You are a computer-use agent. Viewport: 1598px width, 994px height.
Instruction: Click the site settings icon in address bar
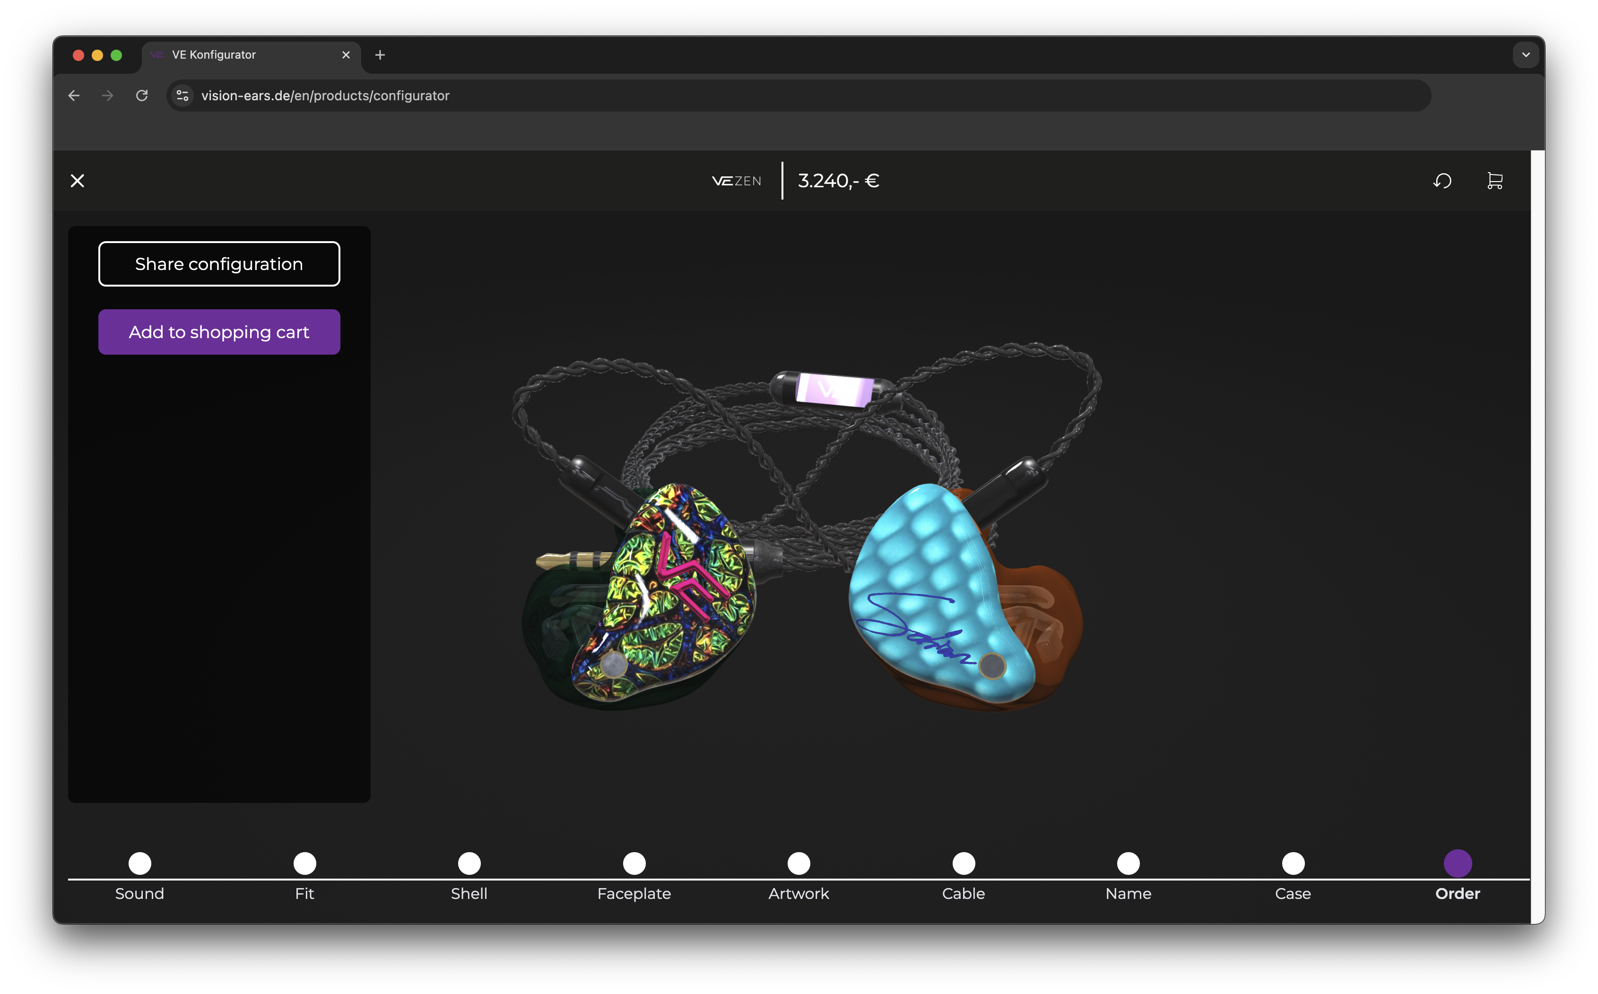(182, 96)
